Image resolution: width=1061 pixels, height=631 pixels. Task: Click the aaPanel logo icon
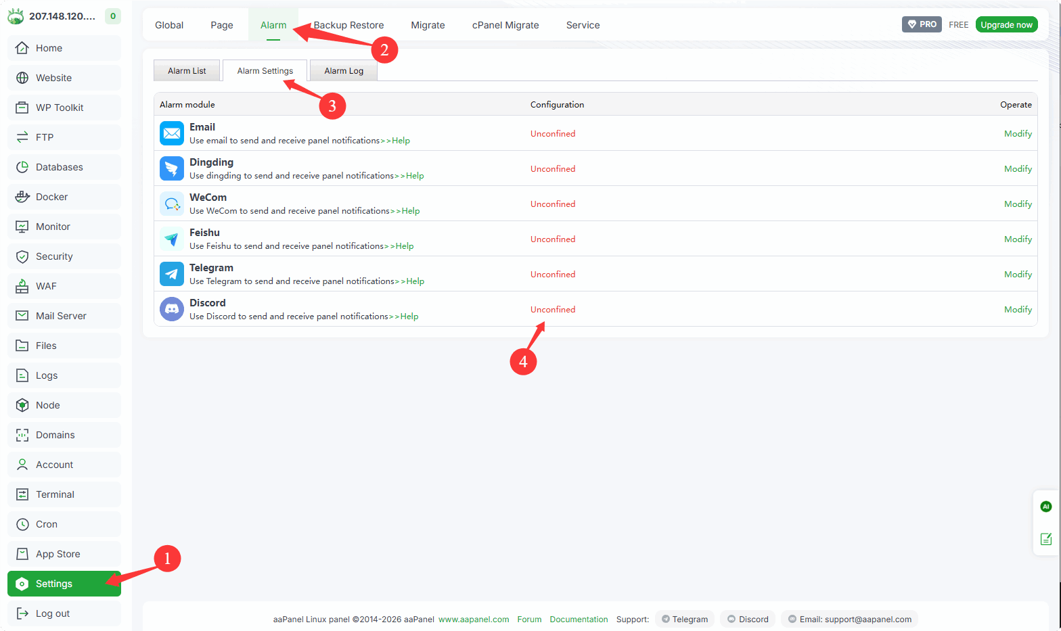[x=16, y=16]
